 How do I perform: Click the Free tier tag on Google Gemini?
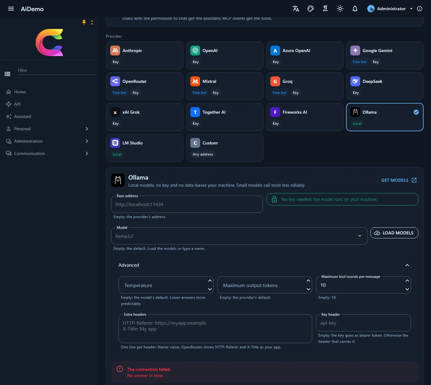click(x=360, y=62)
